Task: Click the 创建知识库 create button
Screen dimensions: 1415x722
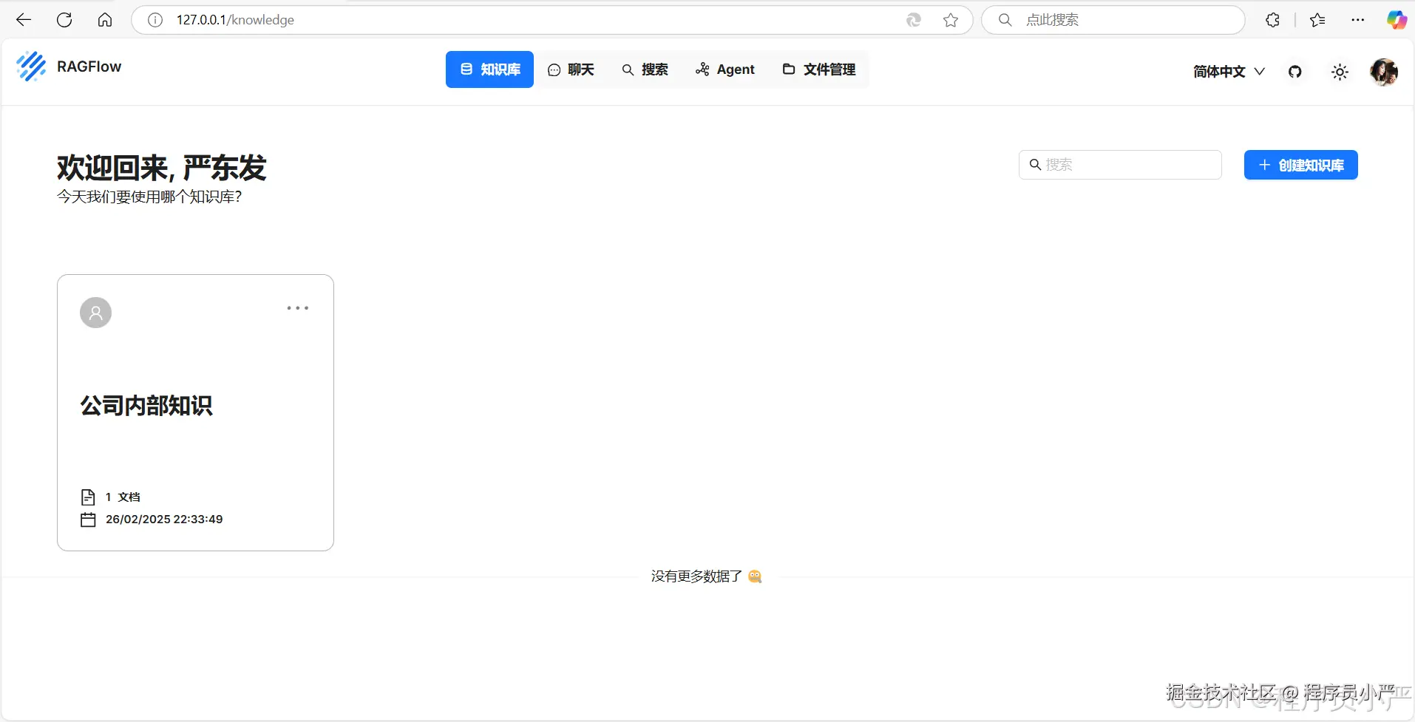Action: (x=1301, y=165)
